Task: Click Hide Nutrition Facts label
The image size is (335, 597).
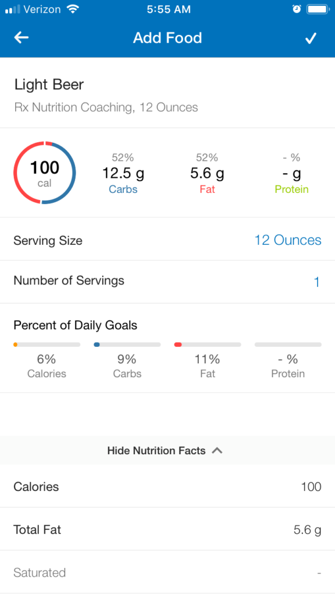Action: tap(156, 451)
